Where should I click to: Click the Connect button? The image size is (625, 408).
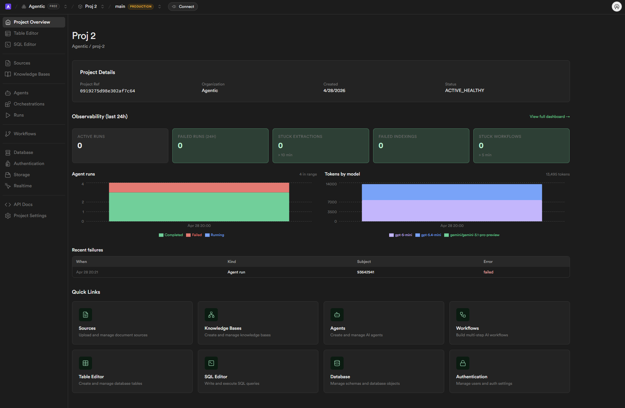(183, 7)
